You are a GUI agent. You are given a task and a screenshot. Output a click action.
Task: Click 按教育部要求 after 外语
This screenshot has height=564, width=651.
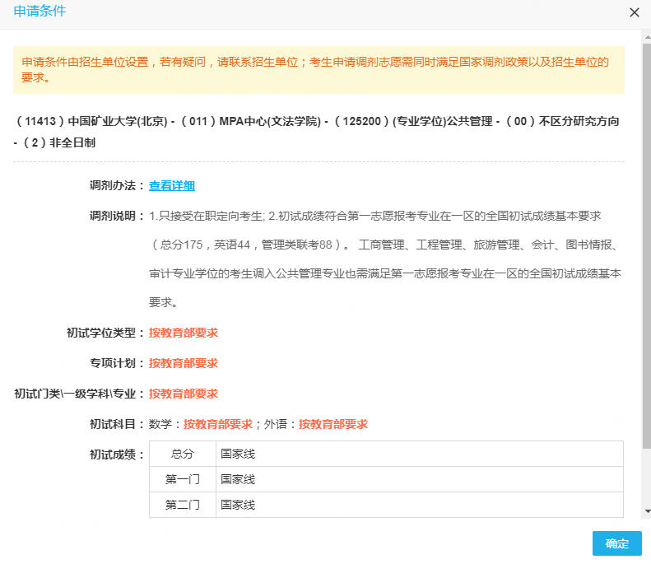point(333,424)
